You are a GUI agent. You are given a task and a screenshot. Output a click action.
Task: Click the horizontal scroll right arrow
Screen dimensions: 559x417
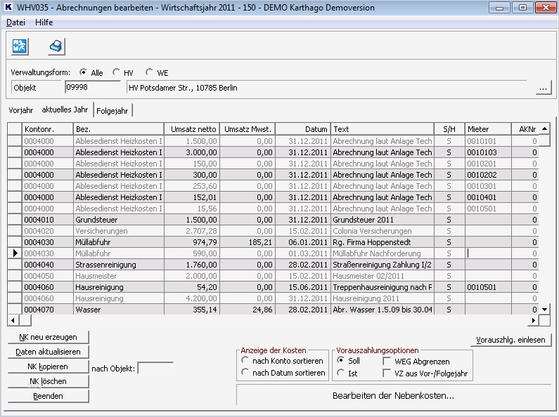(x=533, y=320)
